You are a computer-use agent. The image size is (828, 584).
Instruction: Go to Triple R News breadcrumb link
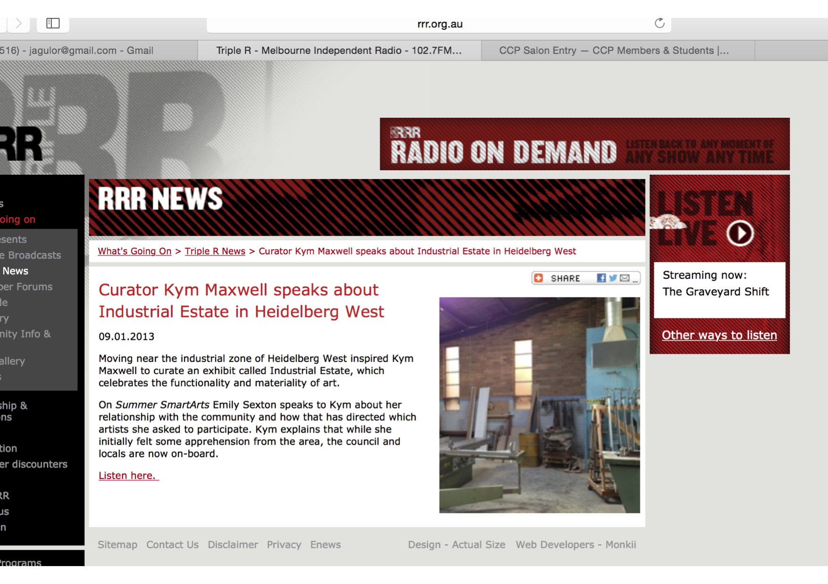(x=215, y=251)
